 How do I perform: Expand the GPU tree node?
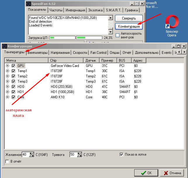coord(8,66)
